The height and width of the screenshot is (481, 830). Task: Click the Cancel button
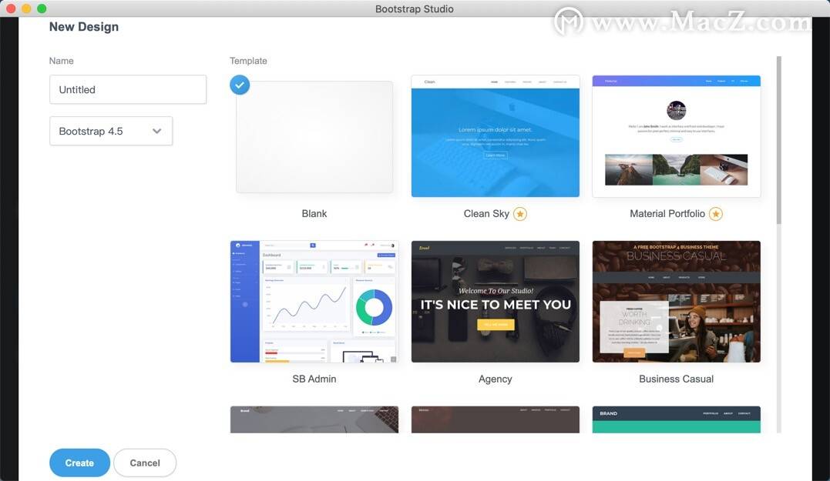(x=145, y=463)
